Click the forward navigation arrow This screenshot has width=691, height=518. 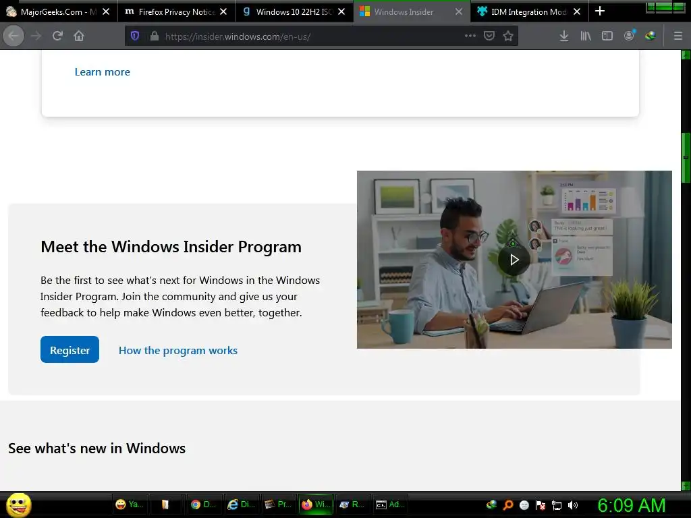(36, 36)
